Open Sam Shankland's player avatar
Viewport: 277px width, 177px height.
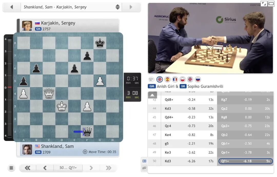coord(27,149)
